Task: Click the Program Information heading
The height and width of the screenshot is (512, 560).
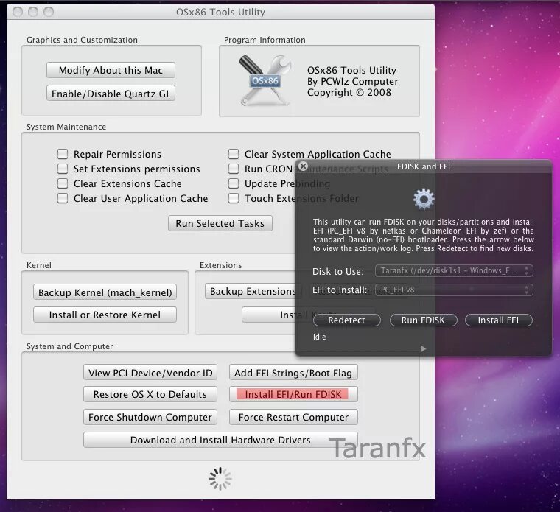Action: click(x=265, y=40)
